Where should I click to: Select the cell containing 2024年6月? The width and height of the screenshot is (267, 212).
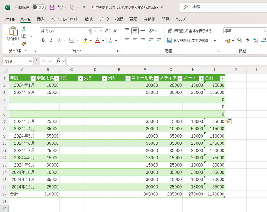(x=22, y=143)
